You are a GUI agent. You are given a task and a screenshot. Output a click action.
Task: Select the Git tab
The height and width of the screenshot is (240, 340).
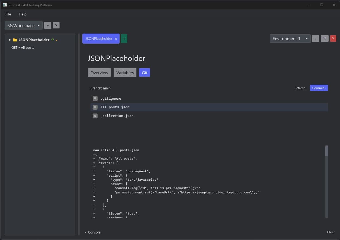point(145,73)
